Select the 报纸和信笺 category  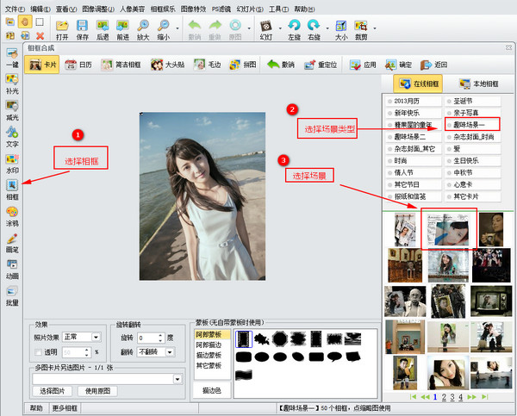pyautogui.click(x=414, y=196)
